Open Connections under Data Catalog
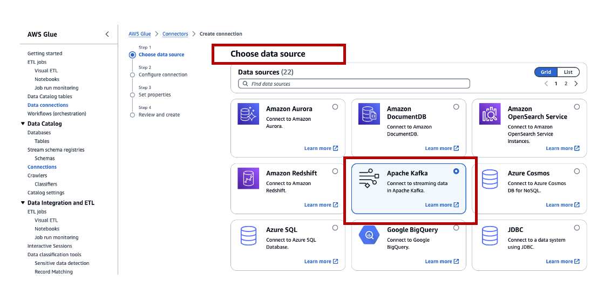The image size is (611, 294). 42,167
